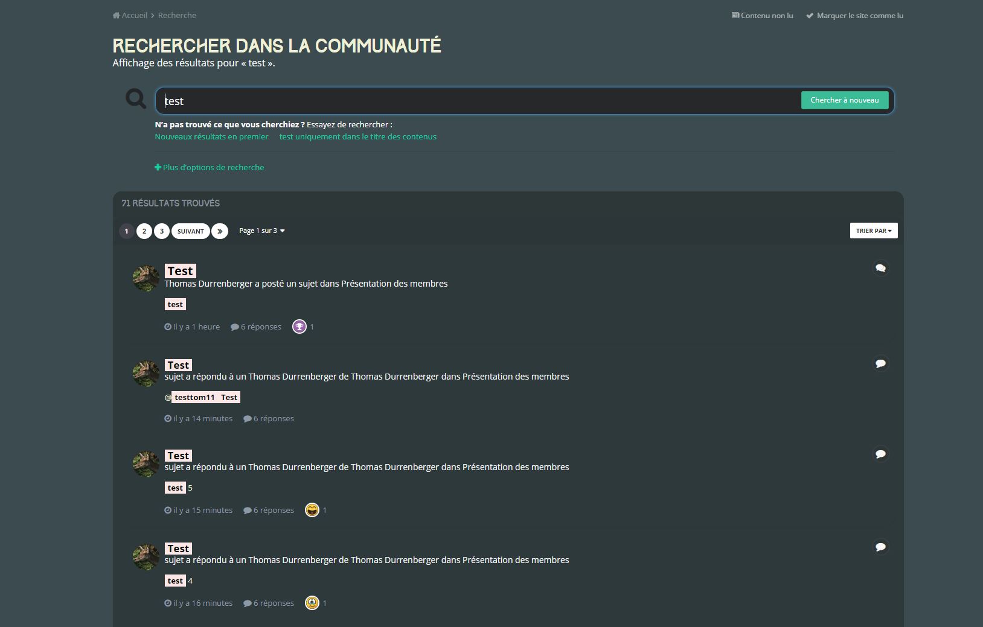
Task: Click the laughing emoji reaction icon
Action: (x=312, y=511)
